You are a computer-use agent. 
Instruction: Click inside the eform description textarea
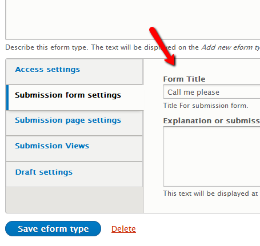(133, 20)
